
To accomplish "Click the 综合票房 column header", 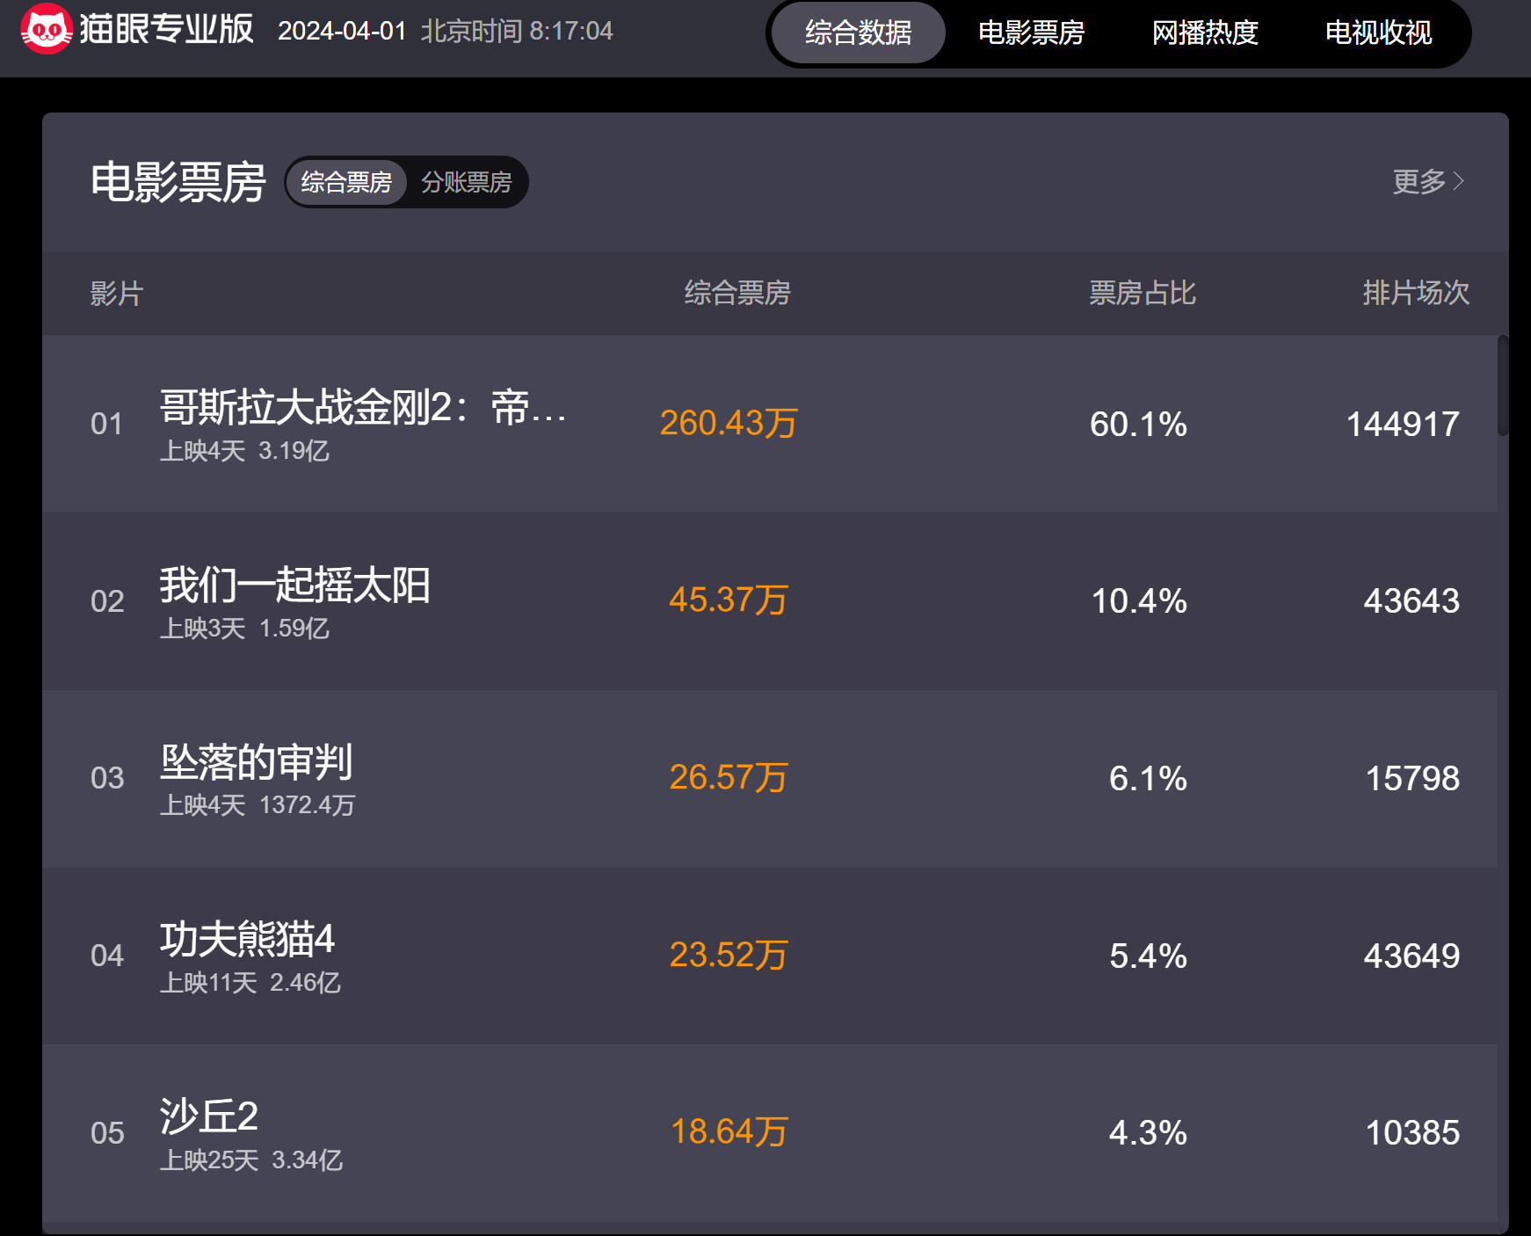I will tap(737, 293).
